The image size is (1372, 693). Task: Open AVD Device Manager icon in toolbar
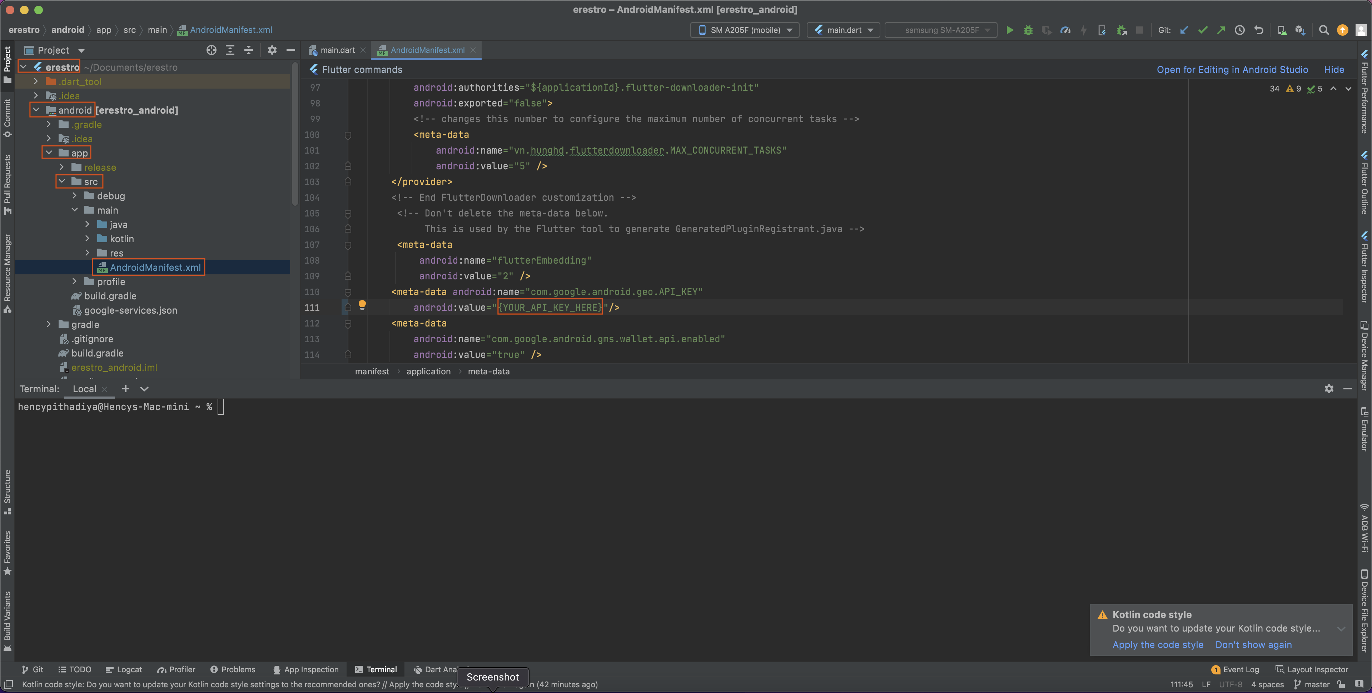(1282, 30)
